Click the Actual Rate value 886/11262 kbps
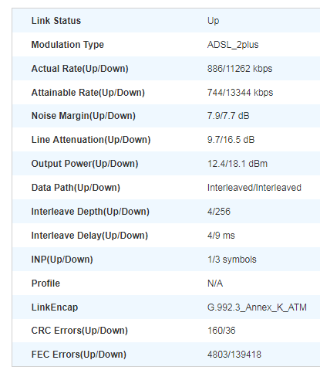The height and width of the screenshot is (377, 320). 240,69
